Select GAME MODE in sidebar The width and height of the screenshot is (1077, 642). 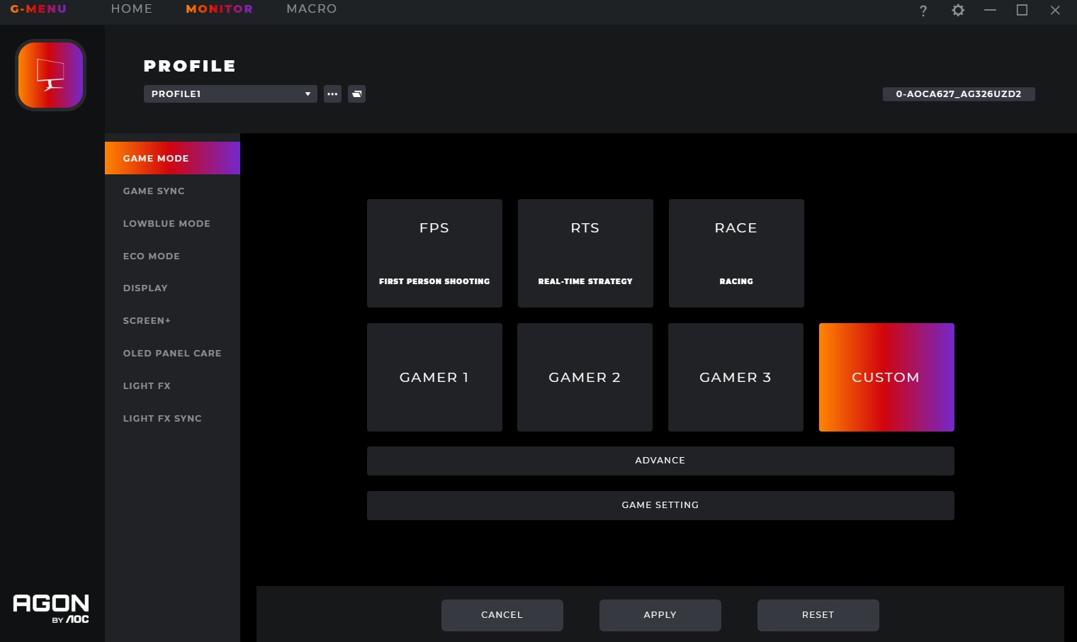(x=172, y=158)
